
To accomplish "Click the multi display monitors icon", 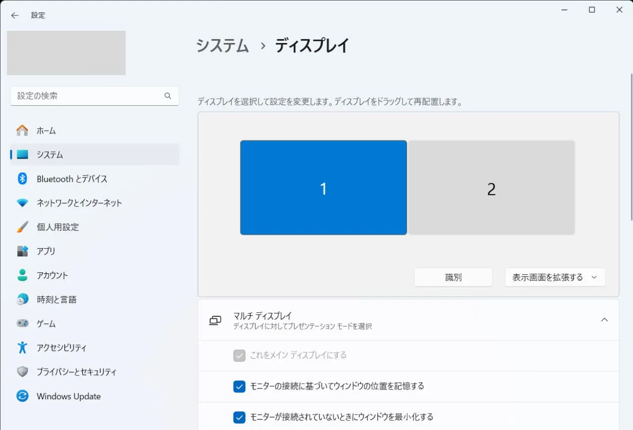I will (x=215, y=320).
